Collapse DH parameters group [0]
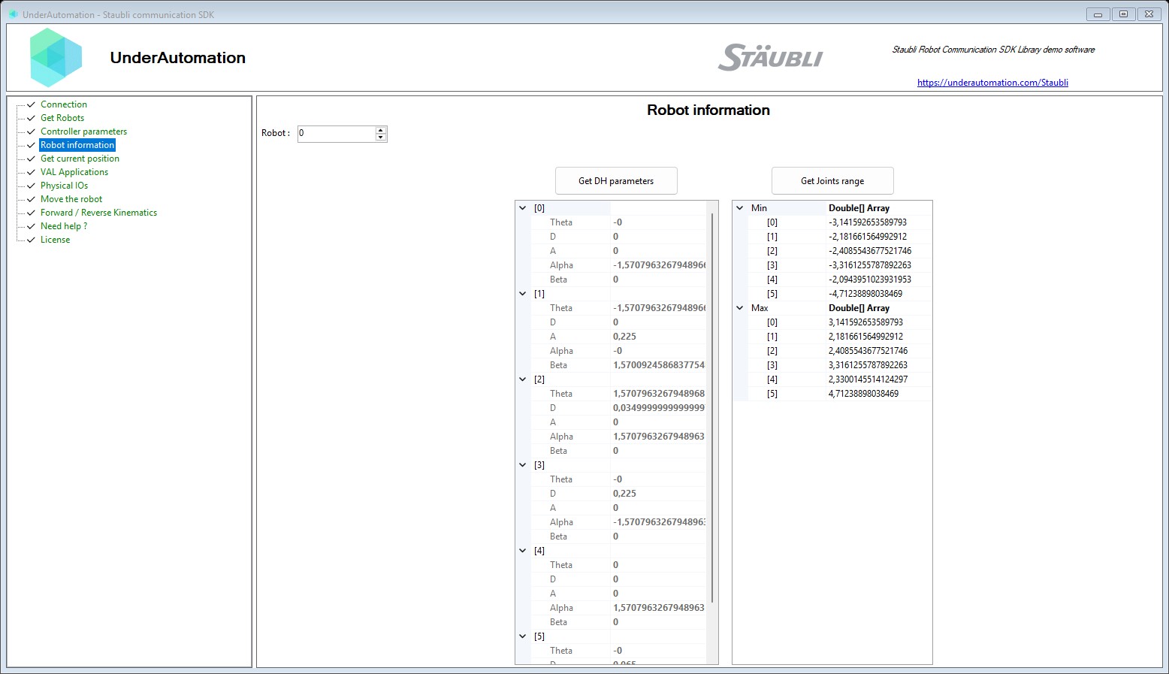This screenshot has width=1169, height=674. [523, 208]
